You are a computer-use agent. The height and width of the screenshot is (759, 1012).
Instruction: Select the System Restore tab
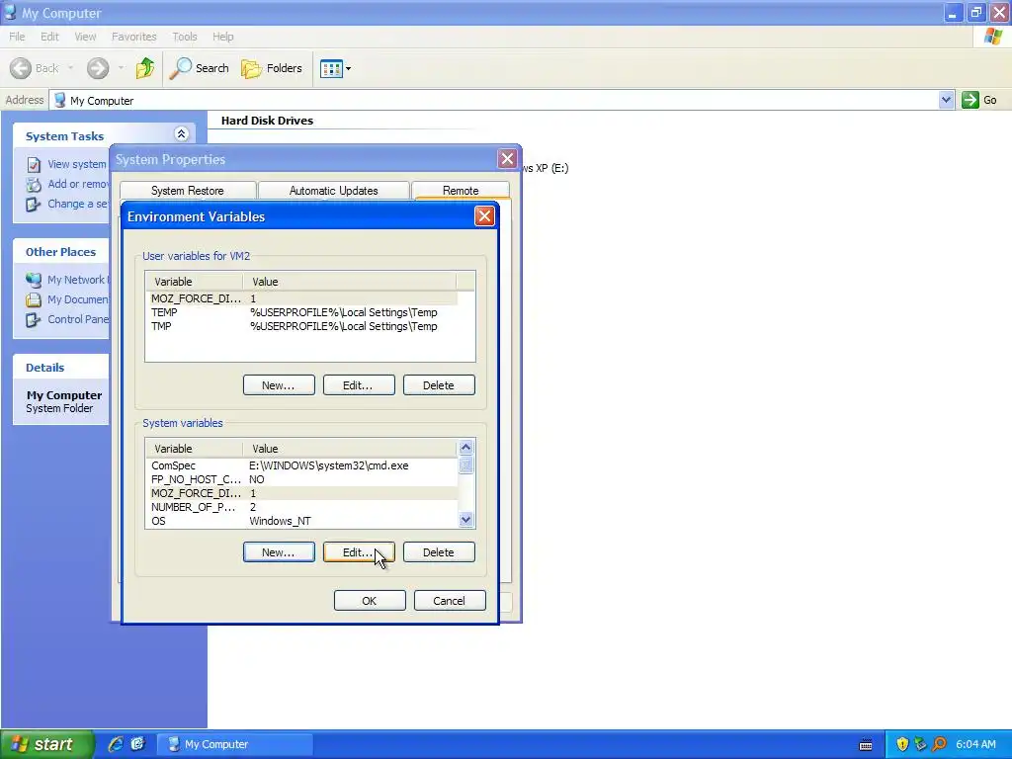187,191
